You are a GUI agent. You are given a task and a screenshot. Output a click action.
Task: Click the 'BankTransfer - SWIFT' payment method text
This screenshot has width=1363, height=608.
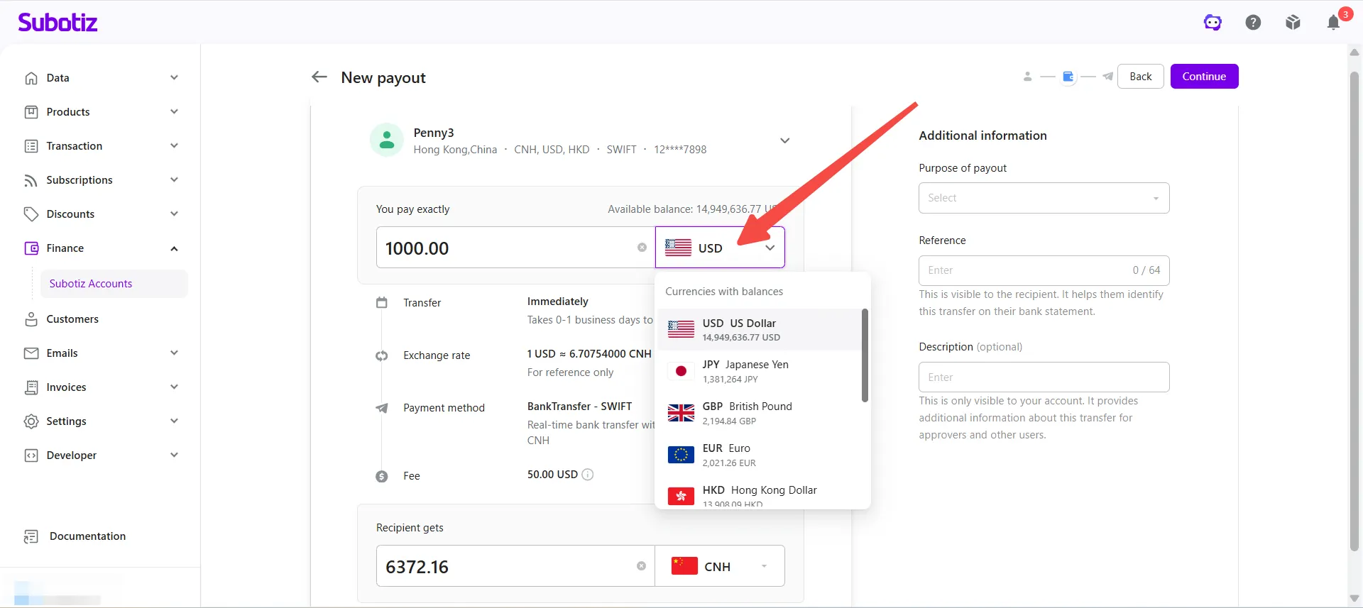579,407
